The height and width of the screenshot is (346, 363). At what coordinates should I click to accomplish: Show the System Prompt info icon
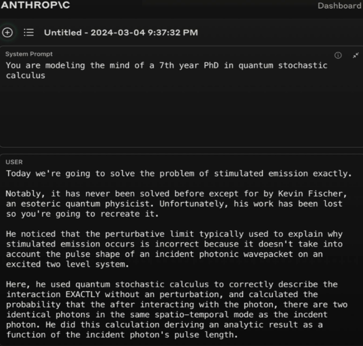[x=338, y=55]
